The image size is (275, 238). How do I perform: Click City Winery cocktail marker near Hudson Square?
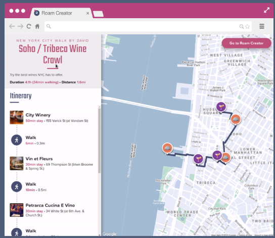click(x=221, y=107)
